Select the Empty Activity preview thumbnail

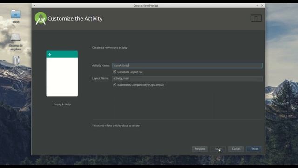point(62,74)
